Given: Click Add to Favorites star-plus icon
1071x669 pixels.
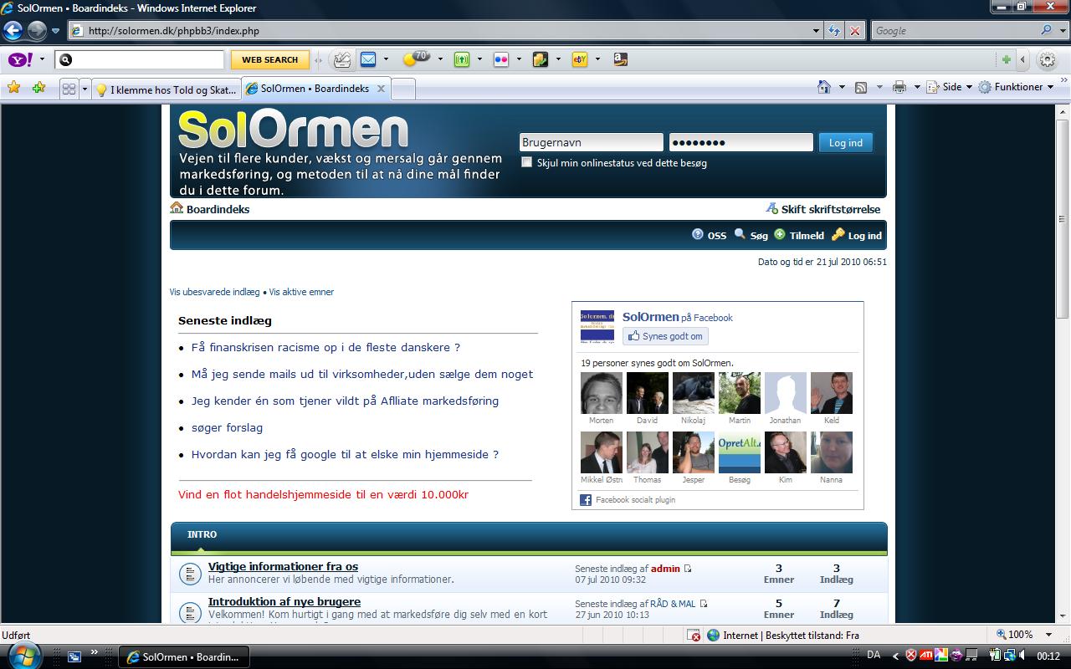Looking at the screenshot, I should pos(38,87).
